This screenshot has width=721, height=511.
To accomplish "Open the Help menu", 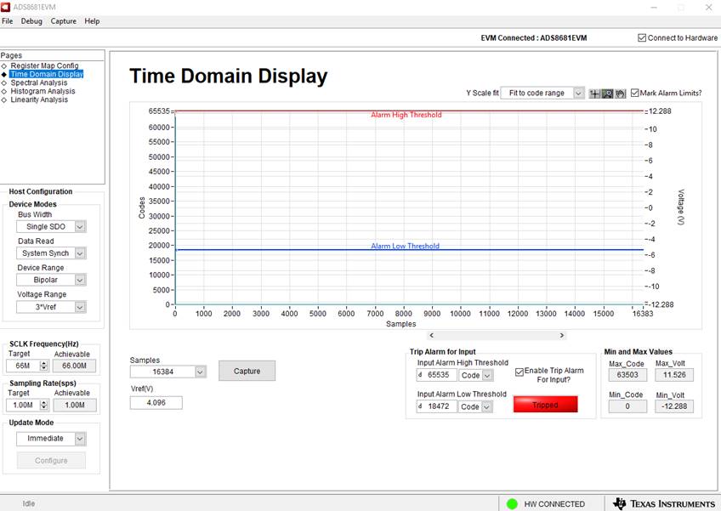I will coord(92,21).
